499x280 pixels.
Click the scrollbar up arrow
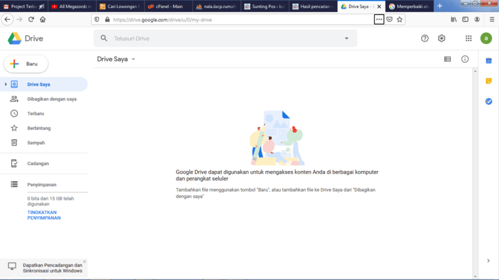[475, 71]
